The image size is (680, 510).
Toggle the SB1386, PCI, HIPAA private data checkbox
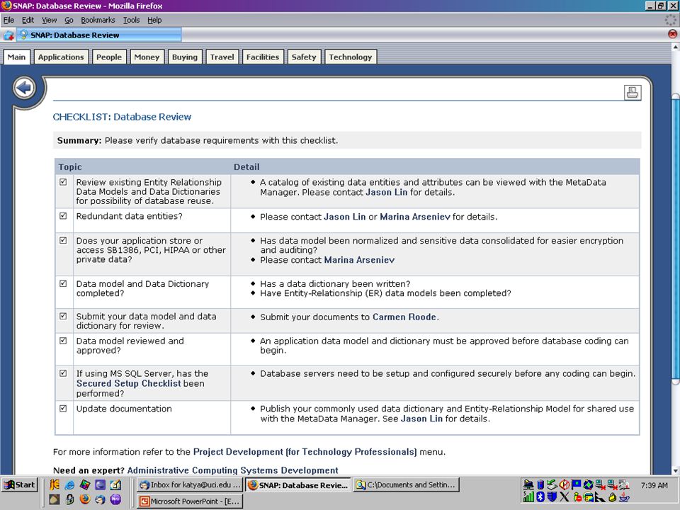(63, 240)
